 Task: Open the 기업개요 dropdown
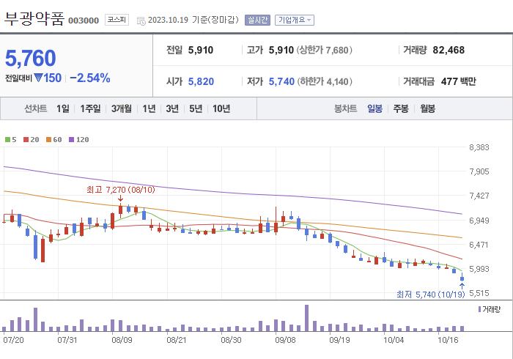coord(295,20)
